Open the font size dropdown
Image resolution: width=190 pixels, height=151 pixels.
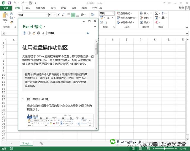pyautogui.click(x=55, y=15)
